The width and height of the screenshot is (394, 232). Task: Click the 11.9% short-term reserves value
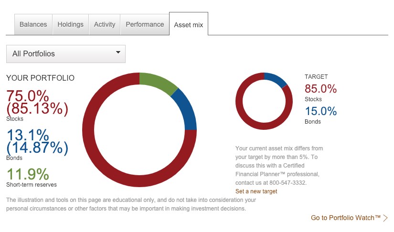point(28,174)
